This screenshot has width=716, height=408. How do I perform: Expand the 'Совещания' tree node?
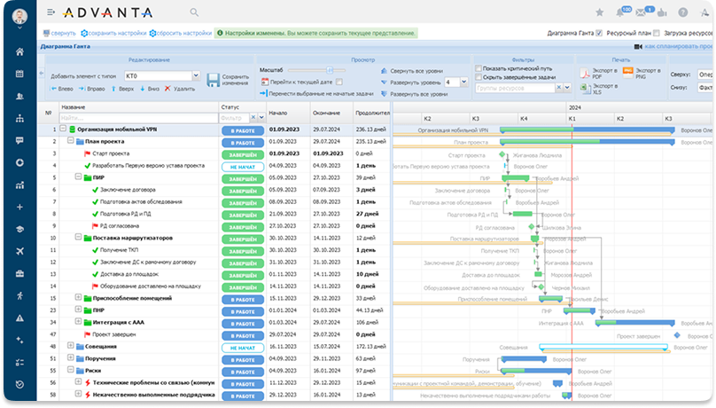tap(70, 346)
